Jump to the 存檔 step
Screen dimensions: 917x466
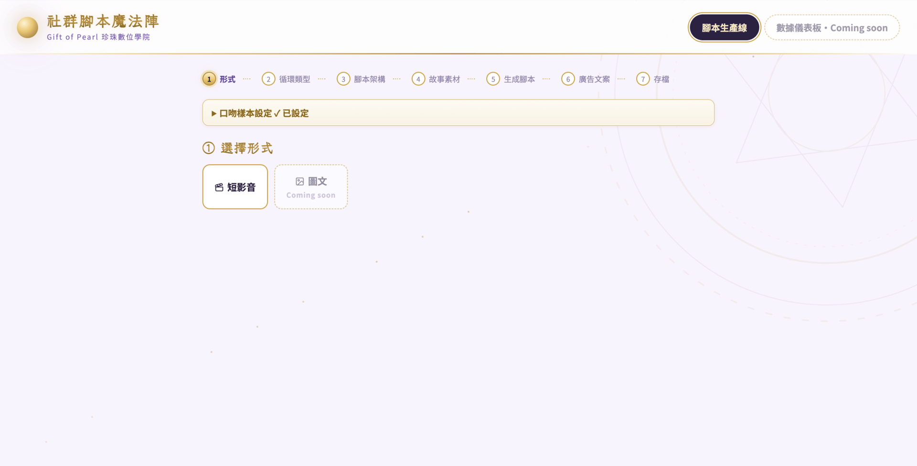[x=661, y=79]
